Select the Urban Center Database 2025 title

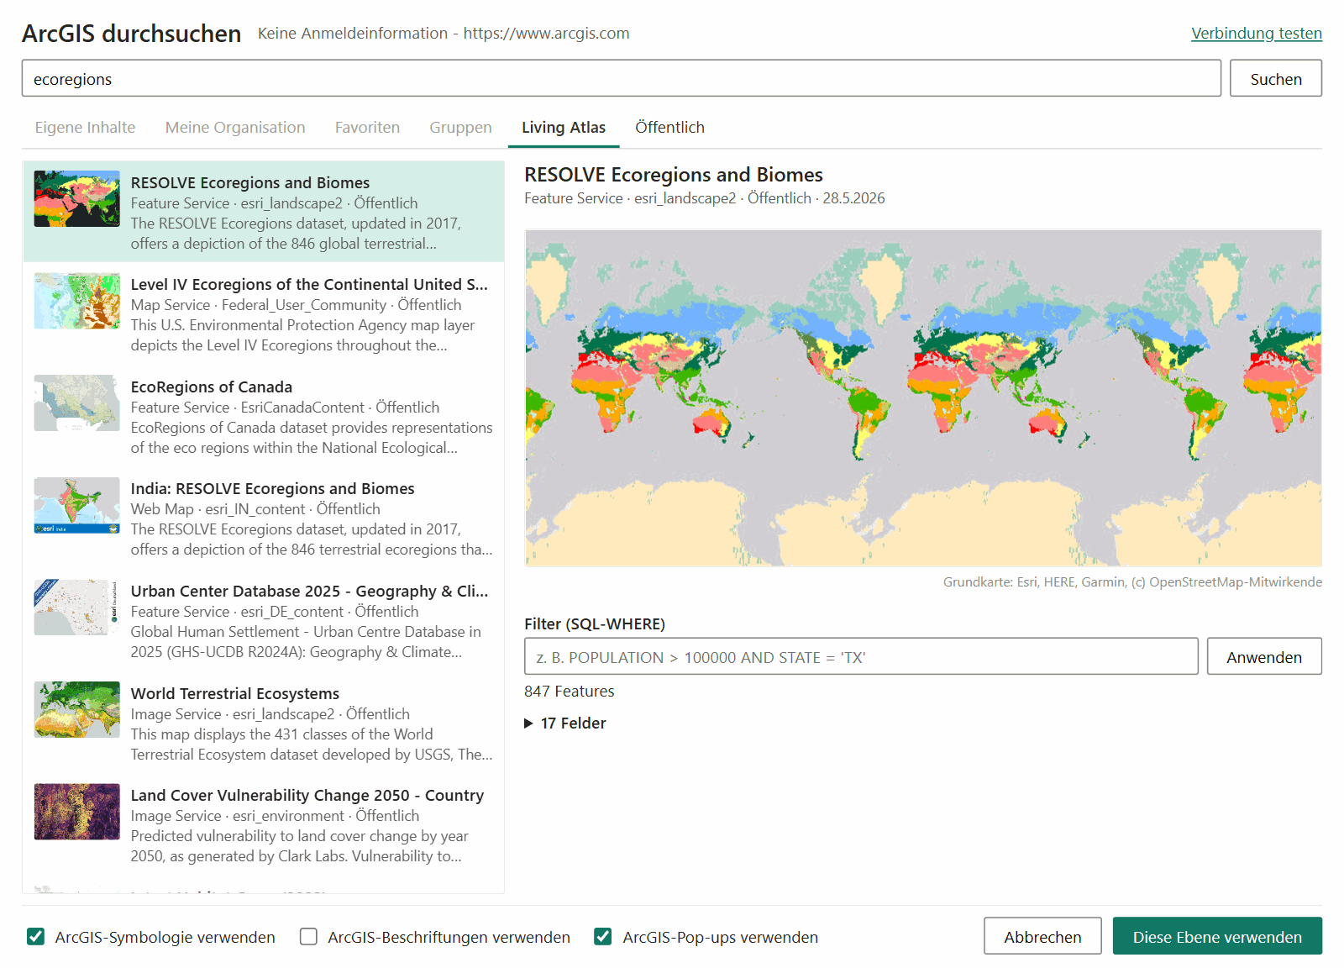click(309, 591)
